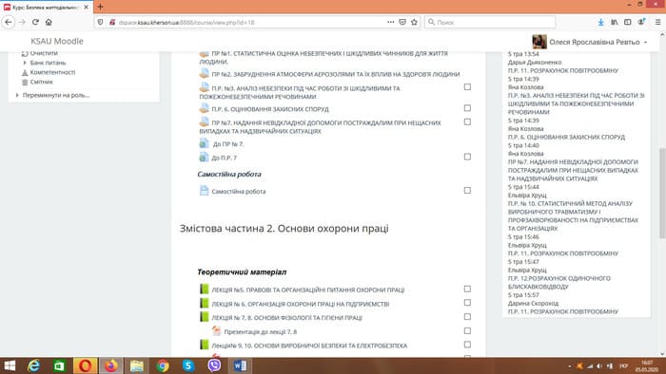
Task: Open recent activity П.Р. 12 Розрахунок одиночного блискавковідводу
Action: pos(559,283)
